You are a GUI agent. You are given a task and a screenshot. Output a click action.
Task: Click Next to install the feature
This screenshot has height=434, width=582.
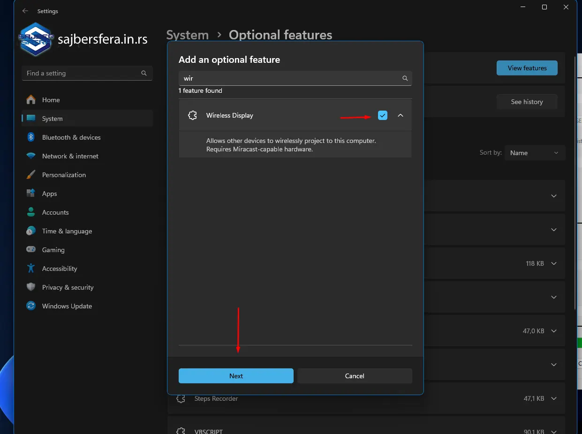coord(236,376)
